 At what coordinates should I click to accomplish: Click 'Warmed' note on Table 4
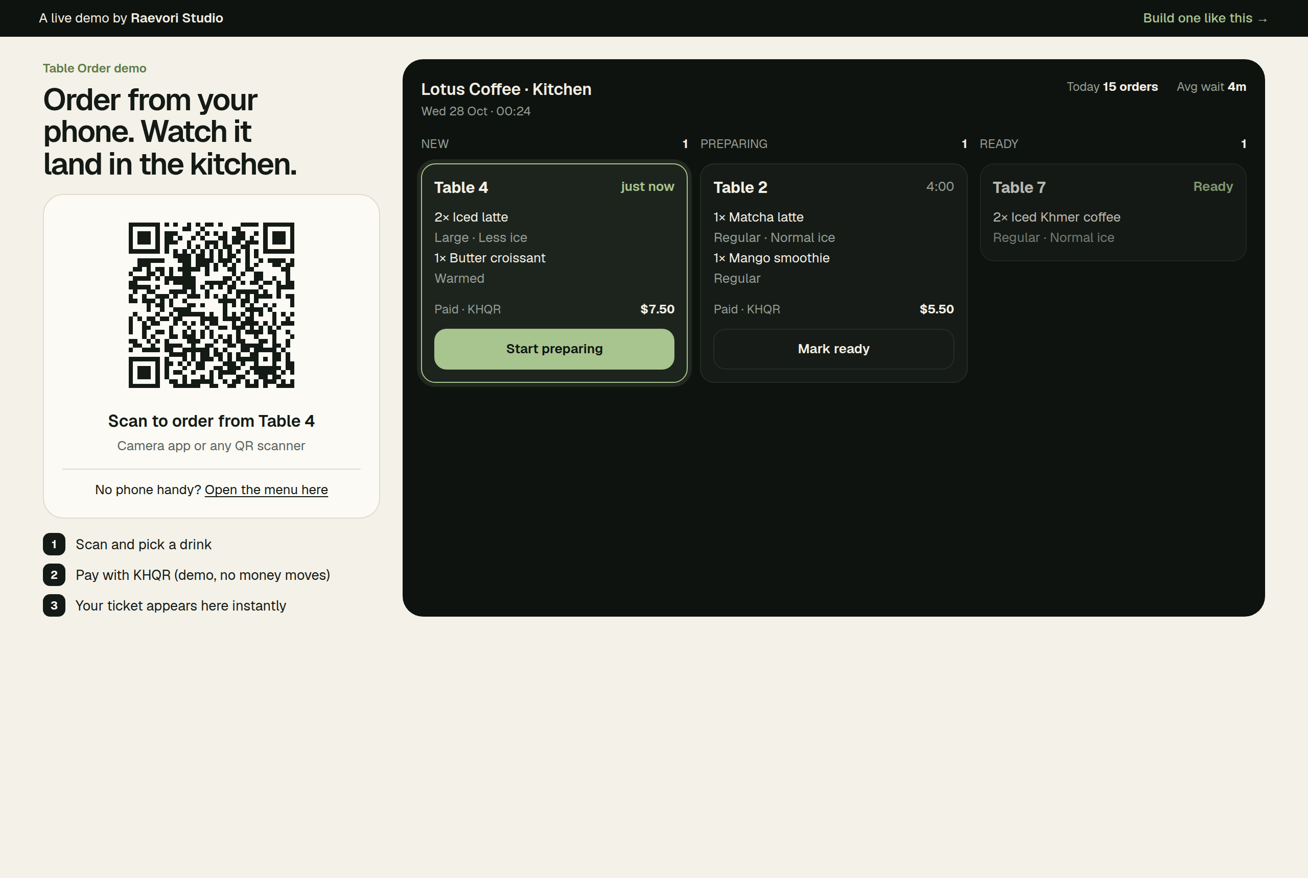coord(459,278)
